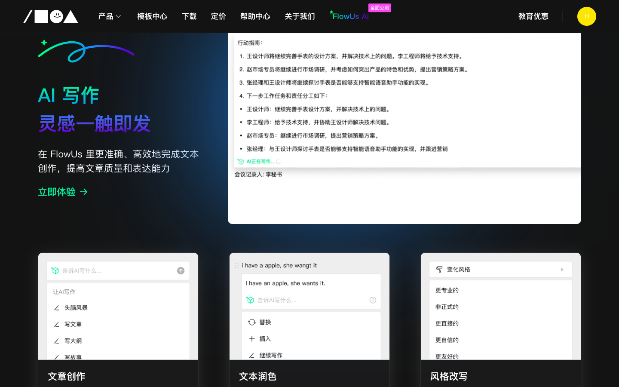Open 模板中心 in the navigation bar

pyautogui.click(x=152, y=16)
